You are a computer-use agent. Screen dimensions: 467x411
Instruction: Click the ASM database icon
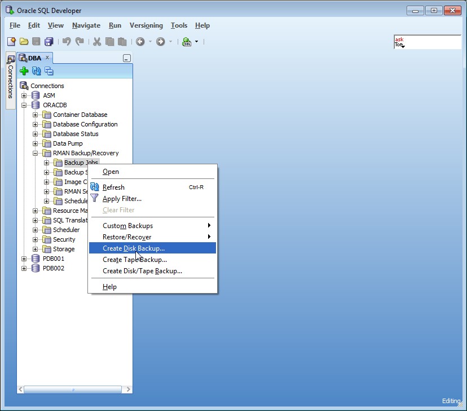click(x=36, y=95)
